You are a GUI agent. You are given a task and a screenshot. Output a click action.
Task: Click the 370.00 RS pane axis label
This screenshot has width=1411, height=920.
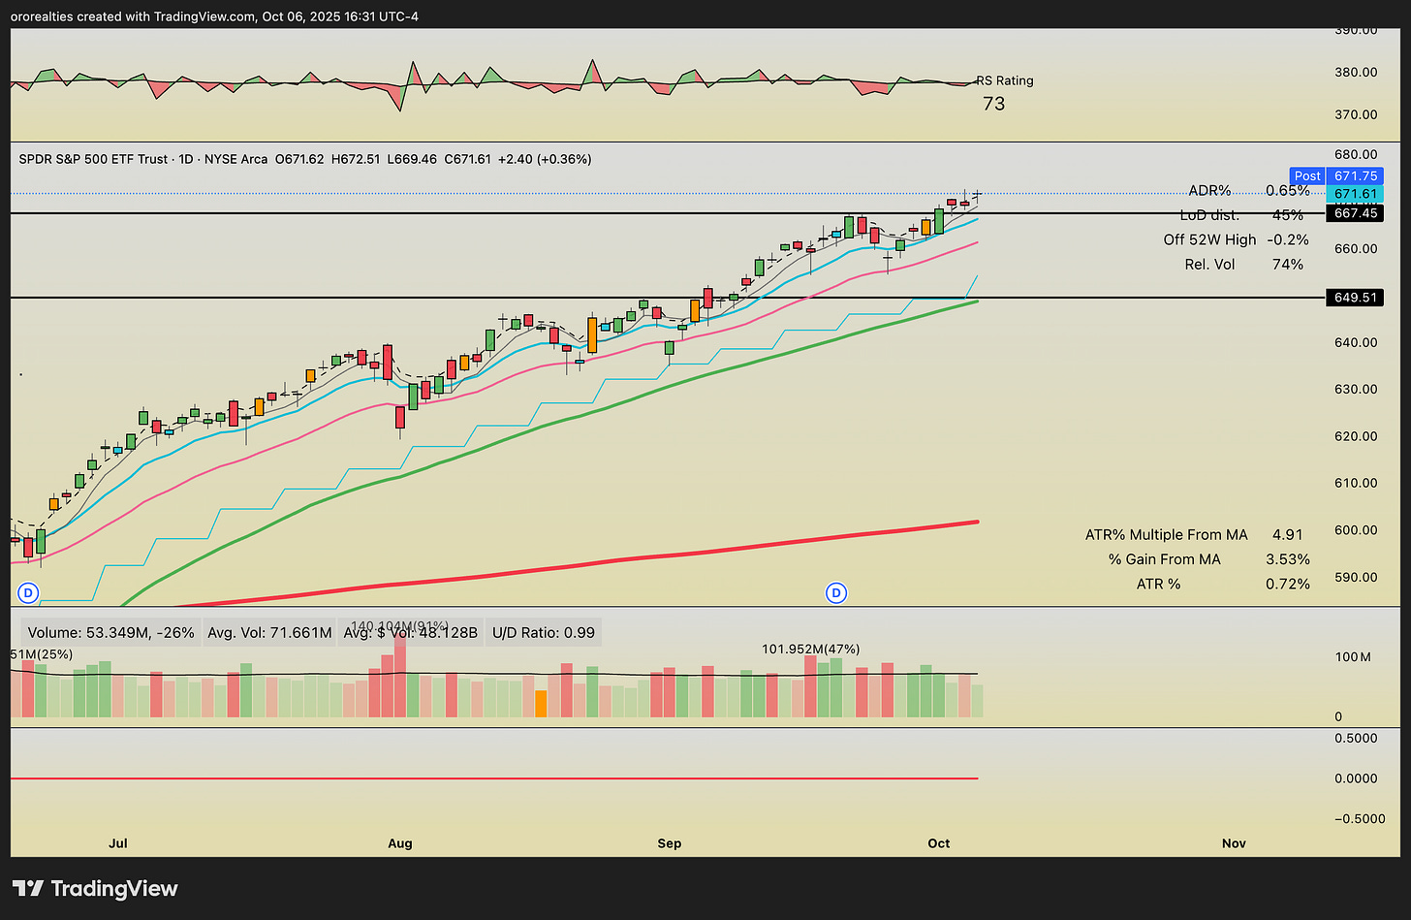tap(1356, 114)
